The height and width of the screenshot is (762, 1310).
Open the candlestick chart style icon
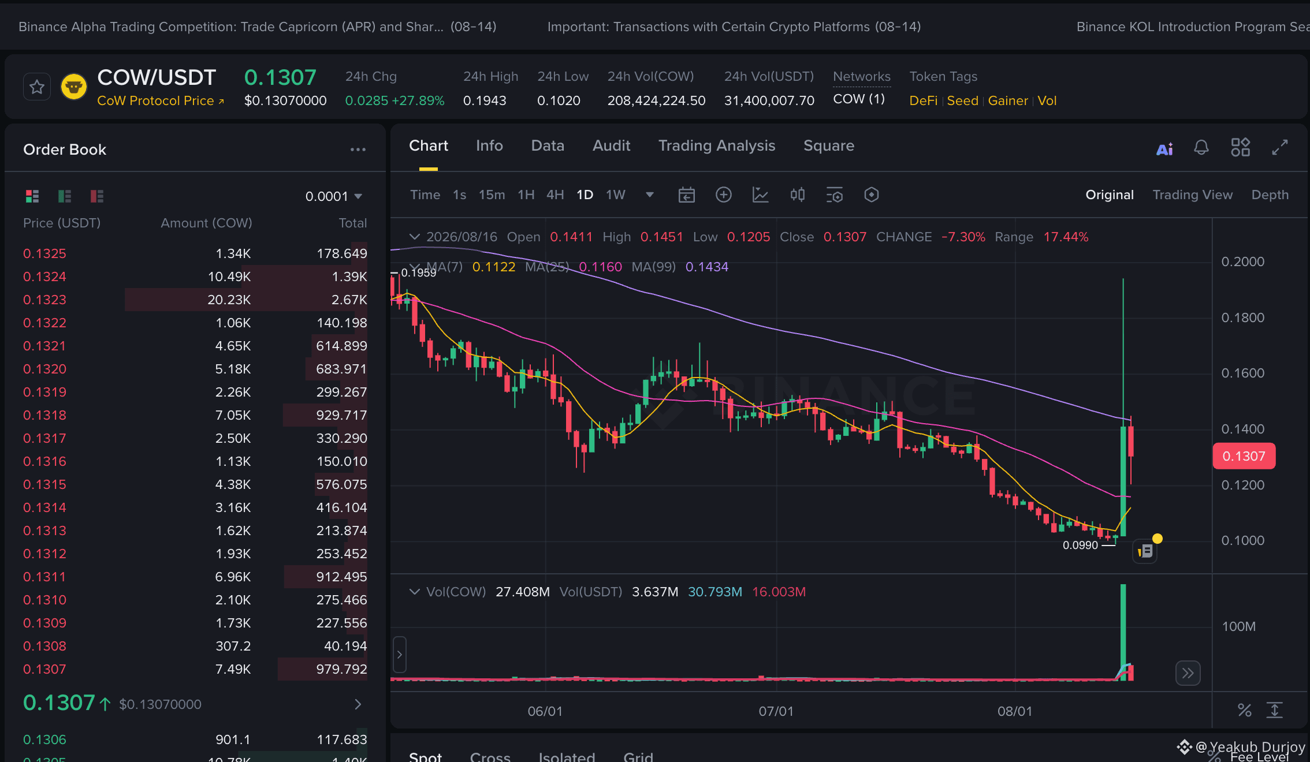798,195
